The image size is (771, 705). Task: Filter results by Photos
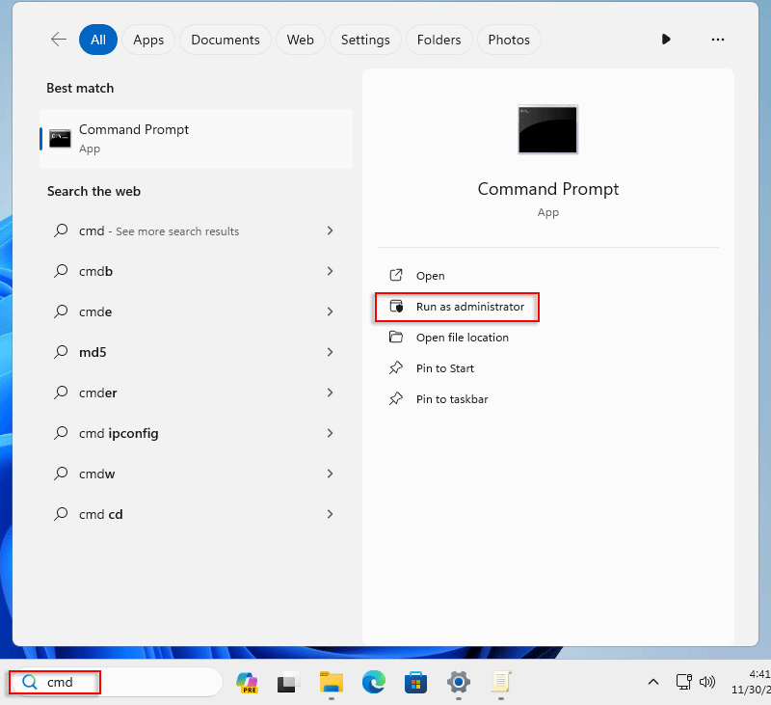509,40
